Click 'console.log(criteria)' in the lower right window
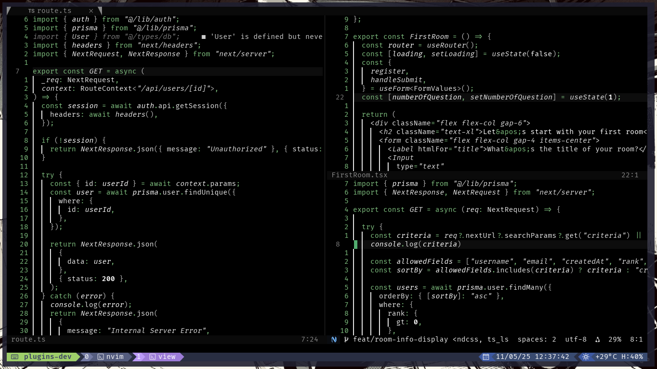The width and height of the screenshot is (657, 369). pyautogui.click(x=416, y=244)
